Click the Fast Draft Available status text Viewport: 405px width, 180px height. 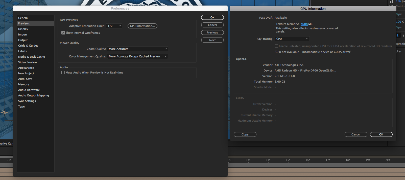tap(281, 18)
